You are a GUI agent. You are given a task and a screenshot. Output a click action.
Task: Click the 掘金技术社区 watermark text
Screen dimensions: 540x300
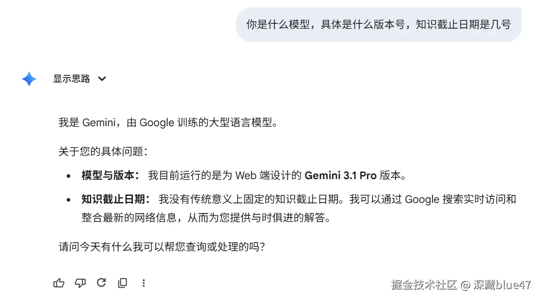(423, 285)
